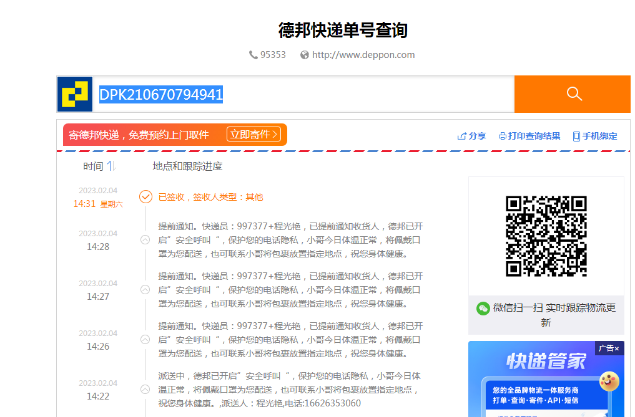
Task: Click the 寄德邦快递 免费预约上门取件 banner text
Action: tap(139, 135)
